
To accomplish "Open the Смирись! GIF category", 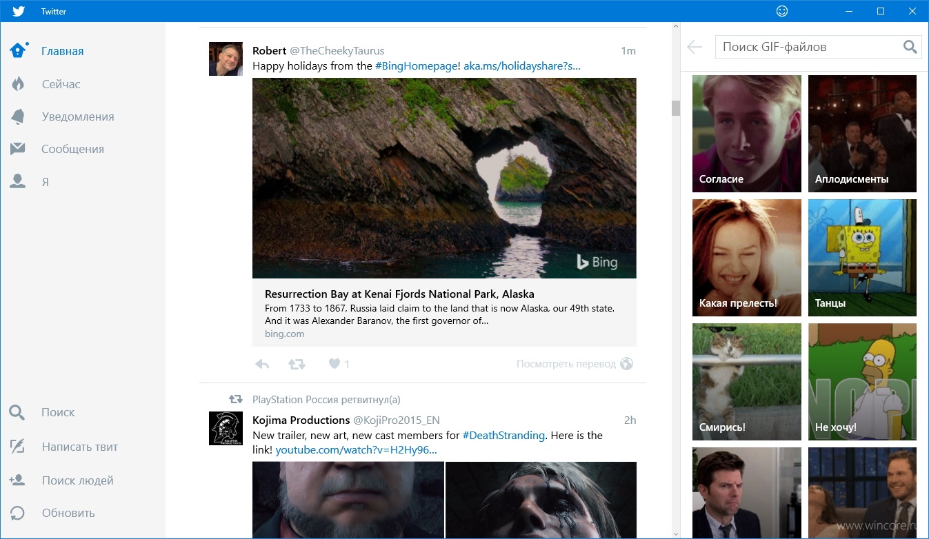I will (x=747, y=382).
